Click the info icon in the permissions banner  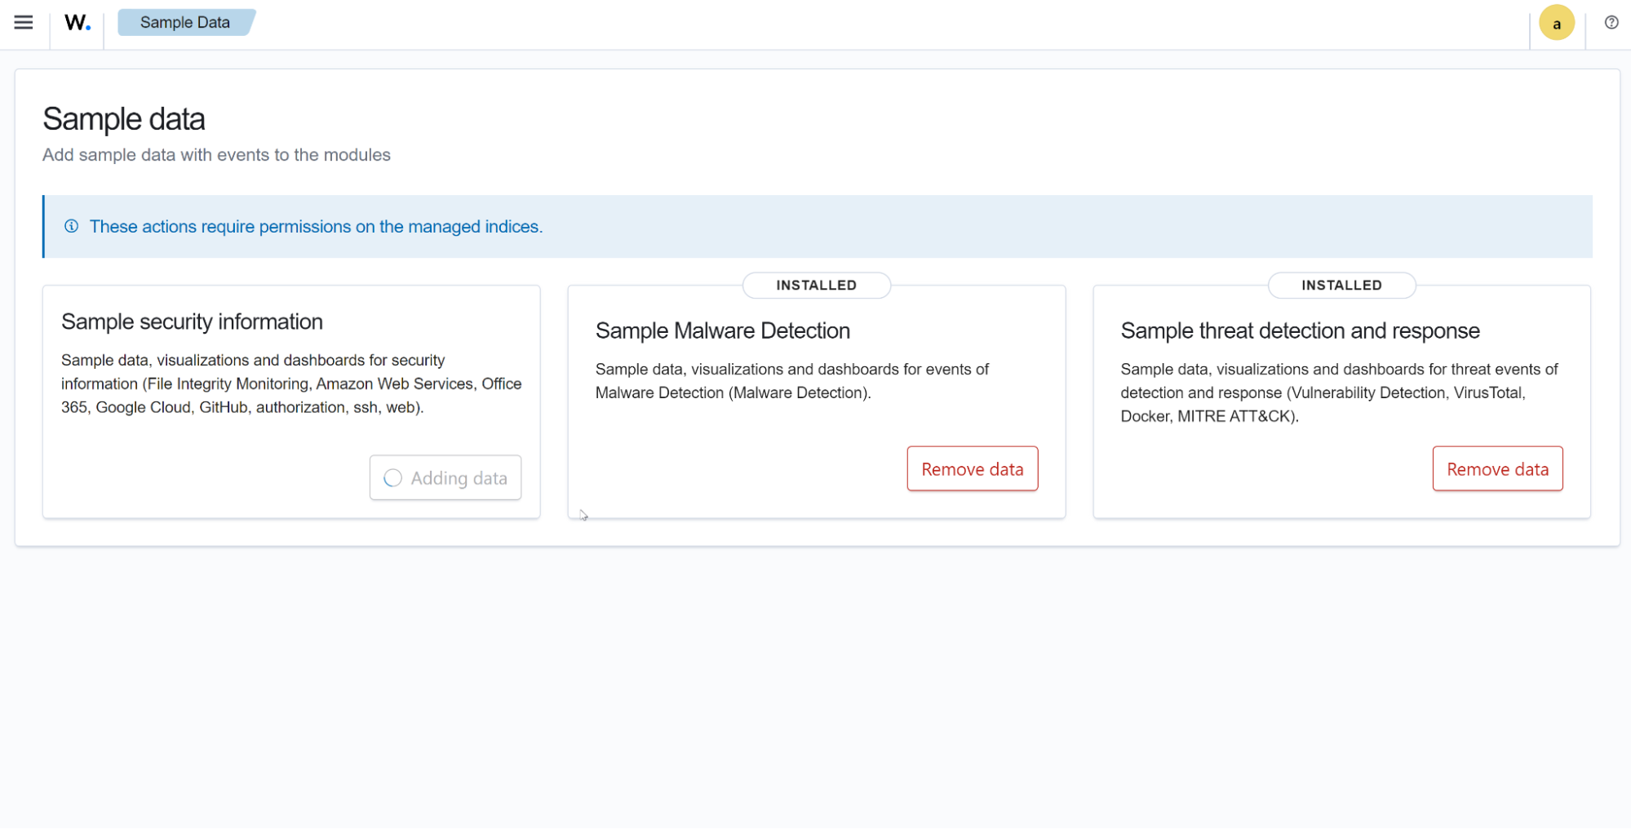[71, 226]
